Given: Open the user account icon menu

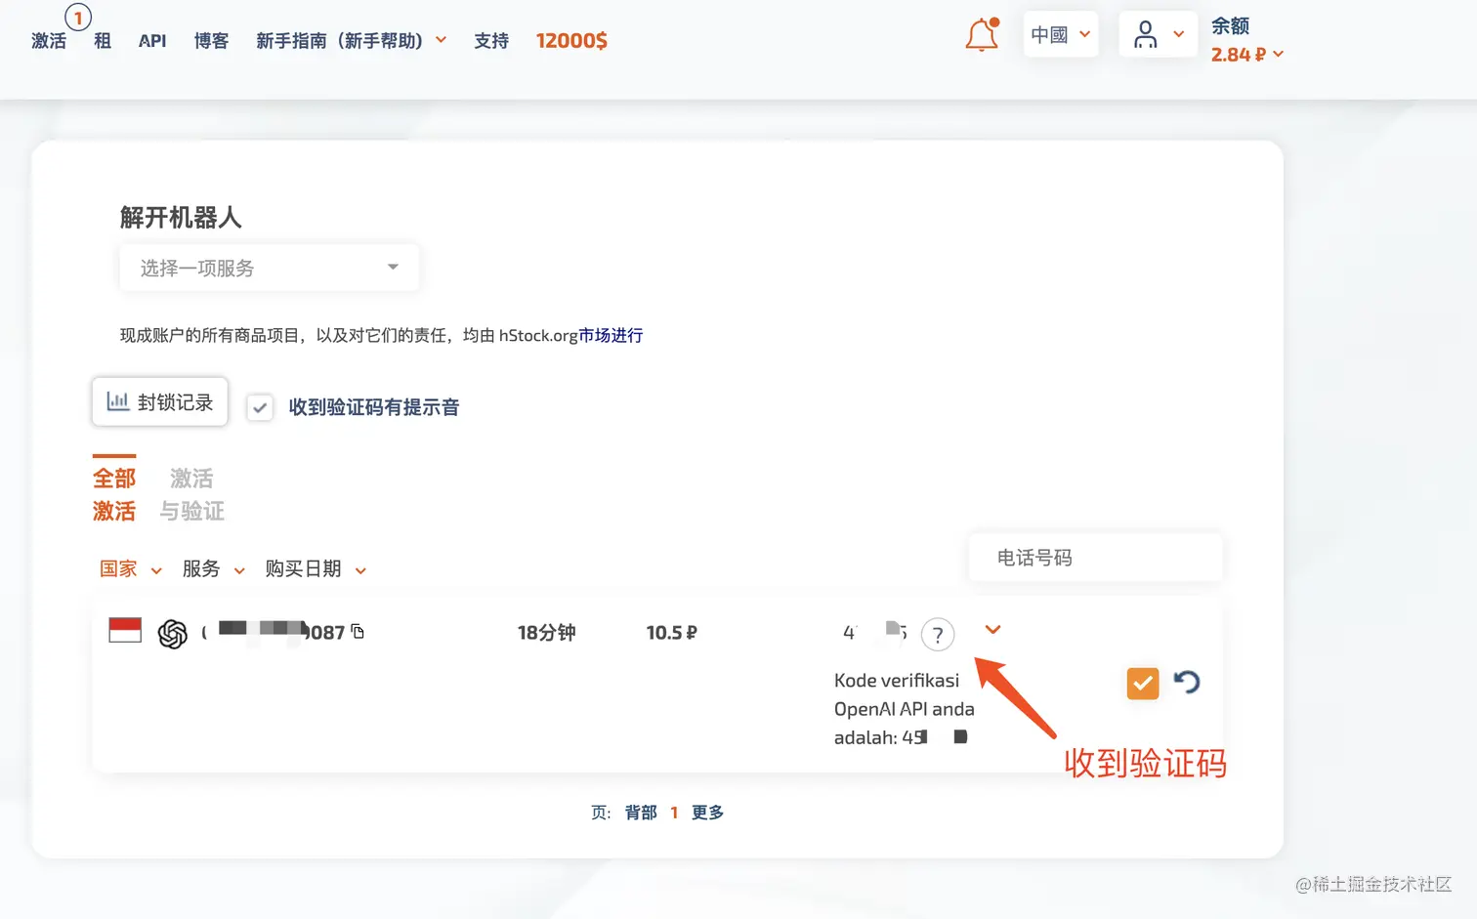Looking at the screenshot, I should click(x=1158, y=35).
